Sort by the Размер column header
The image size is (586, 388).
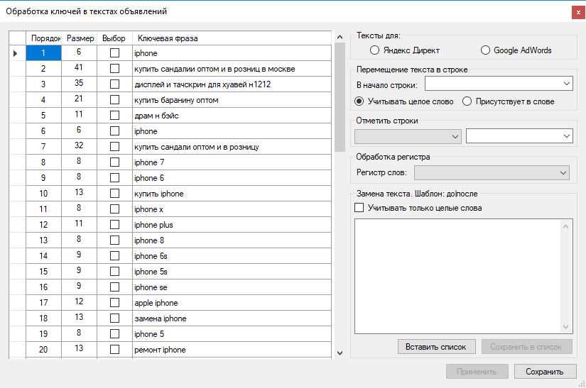point(80,38)
